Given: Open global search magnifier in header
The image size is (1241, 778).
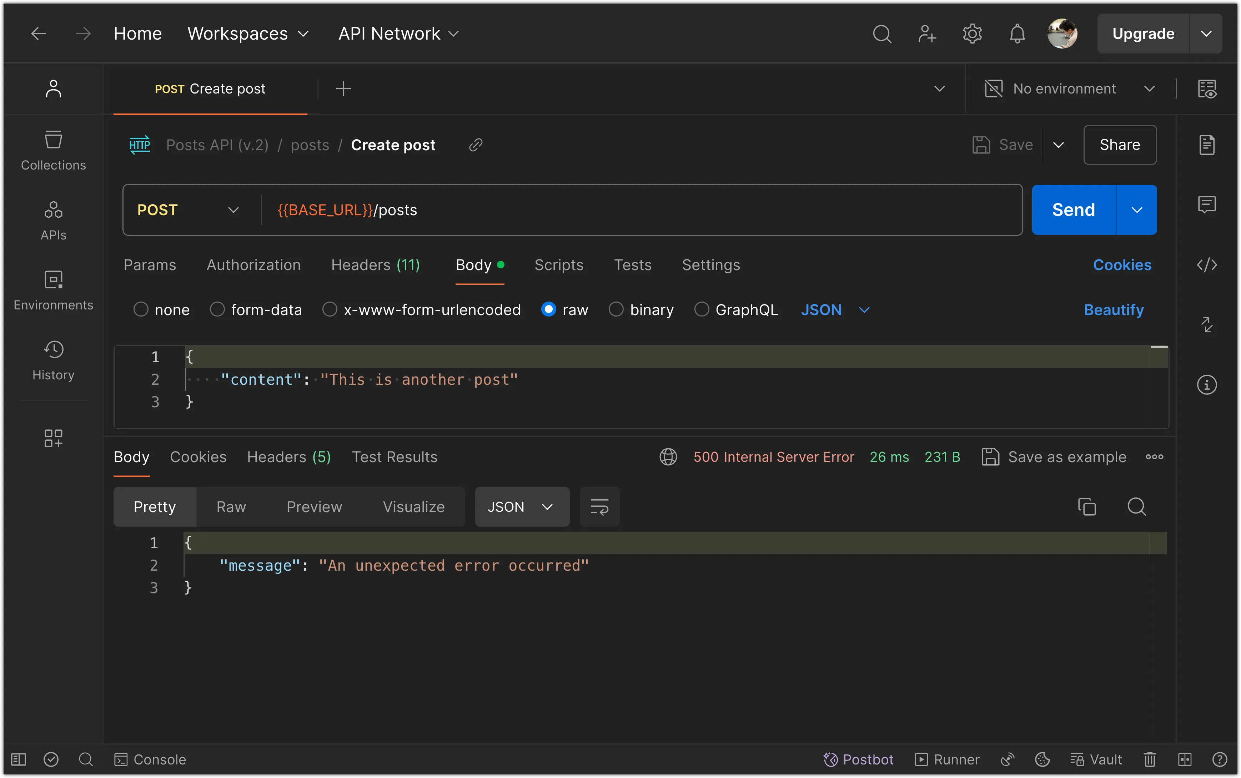Looking at the screenshot, I should 882,34.
